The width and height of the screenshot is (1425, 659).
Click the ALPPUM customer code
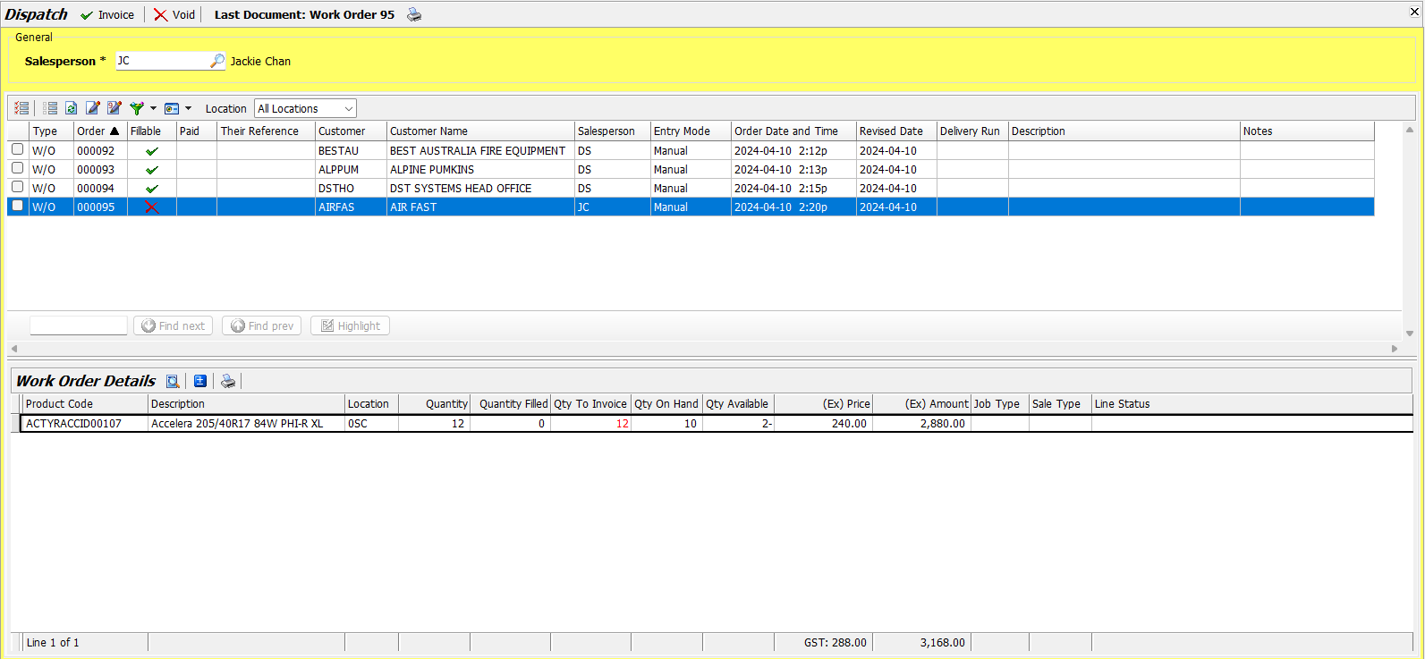[x=338, y=170]
